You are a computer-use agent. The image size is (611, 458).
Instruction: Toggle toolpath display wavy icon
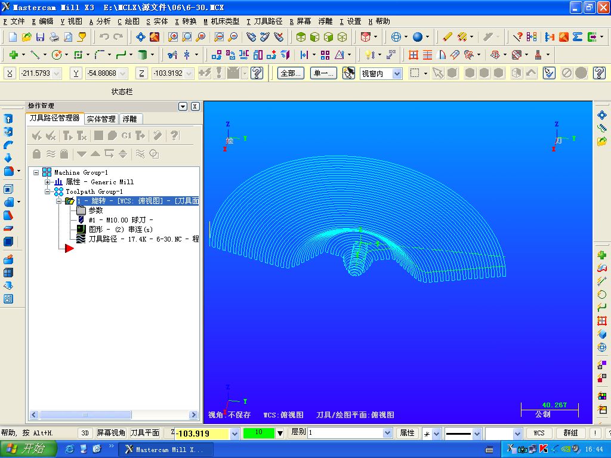coord(51,154)
